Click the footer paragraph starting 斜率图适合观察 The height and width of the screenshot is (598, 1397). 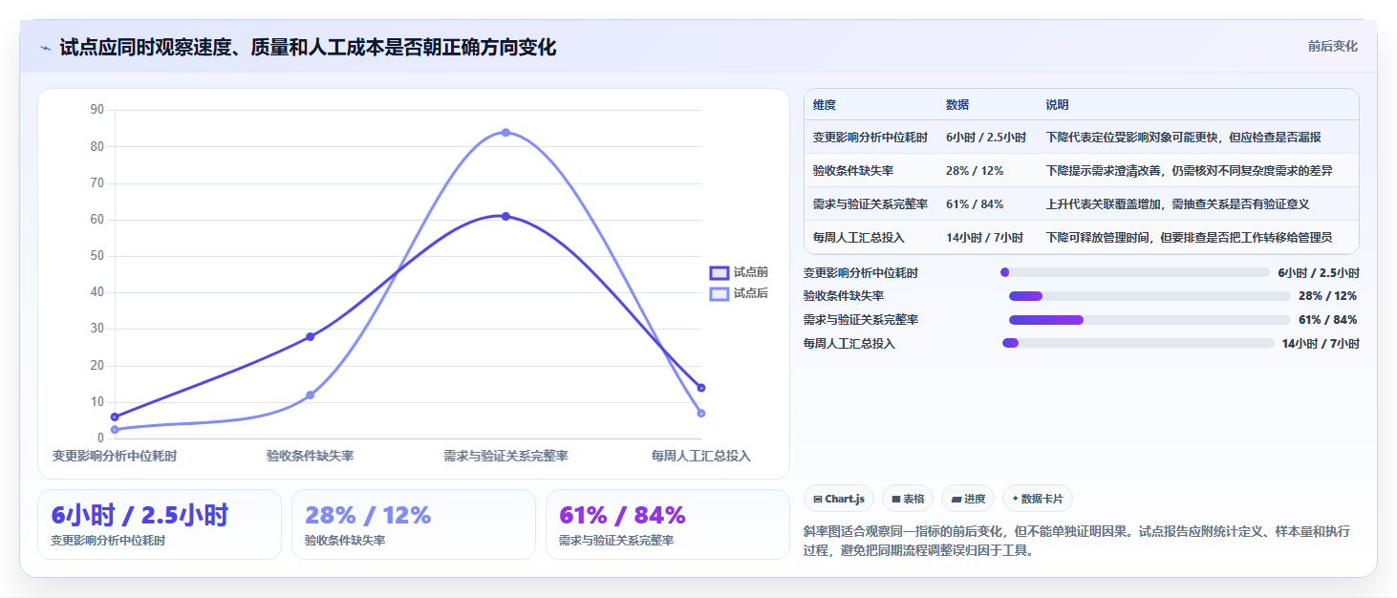click(x=1077, y=541)
